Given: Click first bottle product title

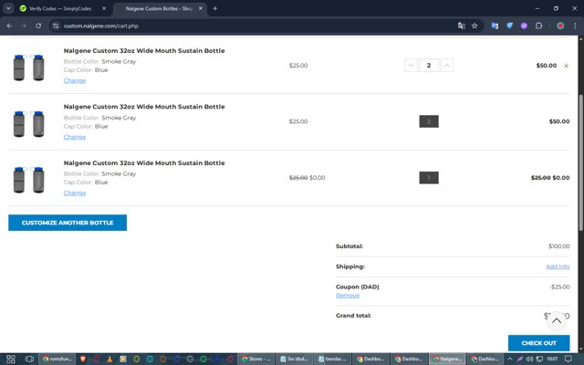Looking at the screenshot, I should point(144,51).
